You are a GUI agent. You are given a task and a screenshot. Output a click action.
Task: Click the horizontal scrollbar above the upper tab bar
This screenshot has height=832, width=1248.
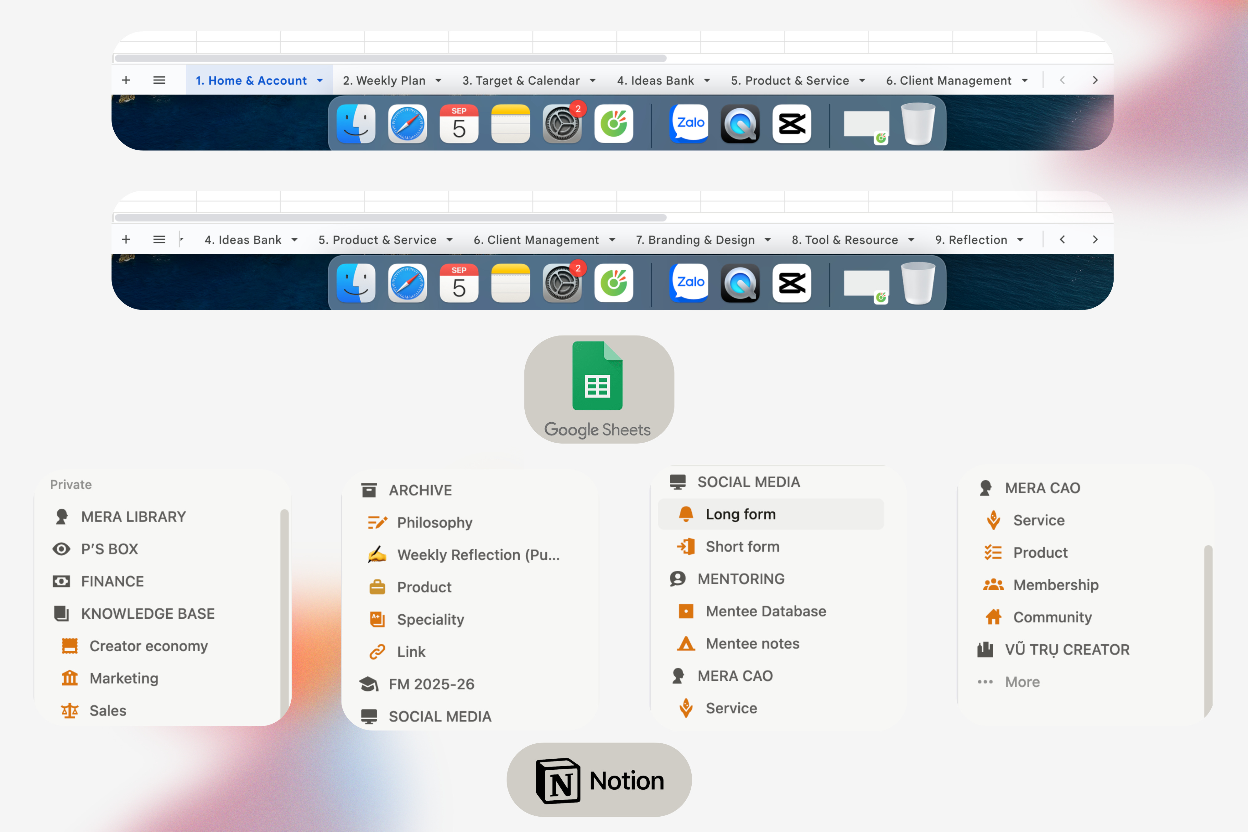coord(391,58)
